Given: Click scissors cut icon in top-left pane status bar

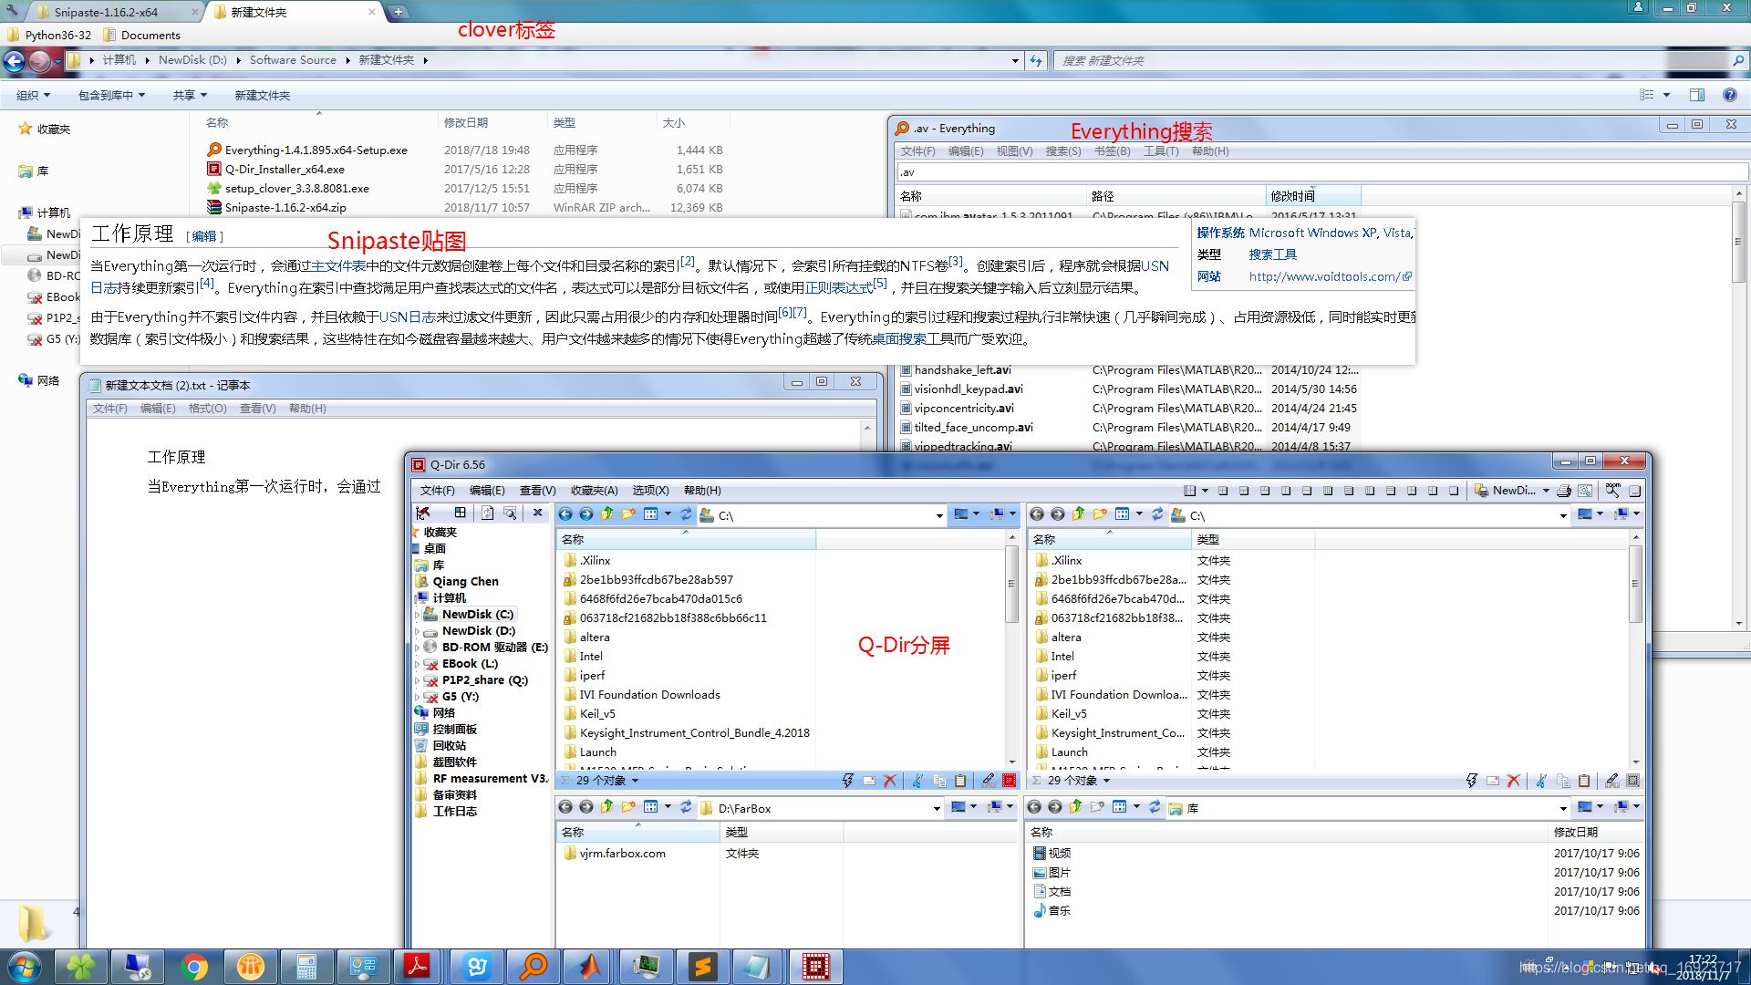Looking at the screenshot, I should coord(917,781).
